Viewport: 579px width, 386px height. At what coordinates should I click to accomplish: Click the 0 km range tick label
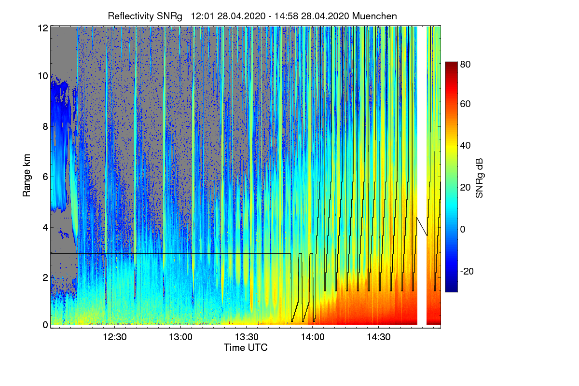click(45, 325)
